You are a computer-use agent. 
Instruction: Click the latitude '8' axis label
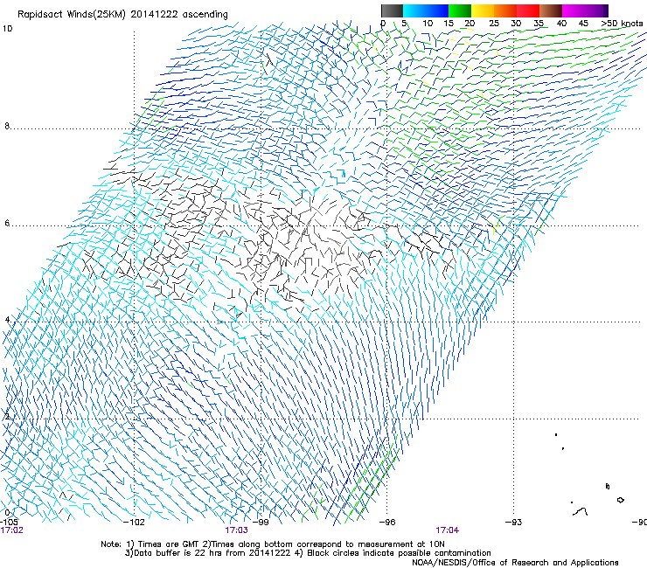click(7, 126)
